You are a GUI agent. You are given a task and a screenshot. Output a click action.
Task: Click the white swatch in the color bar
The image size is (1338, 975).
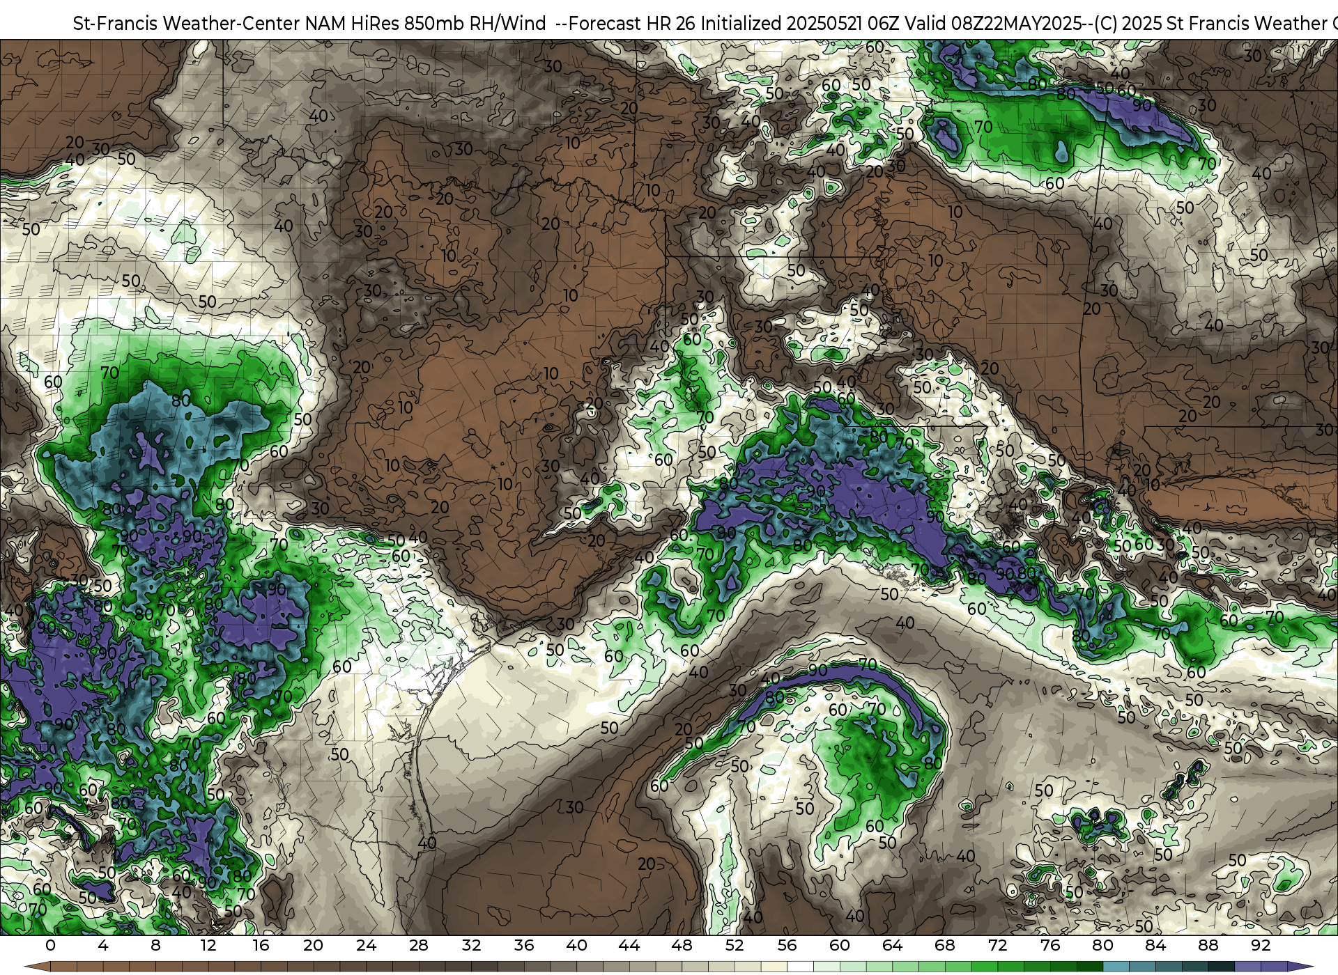point(800,967)
